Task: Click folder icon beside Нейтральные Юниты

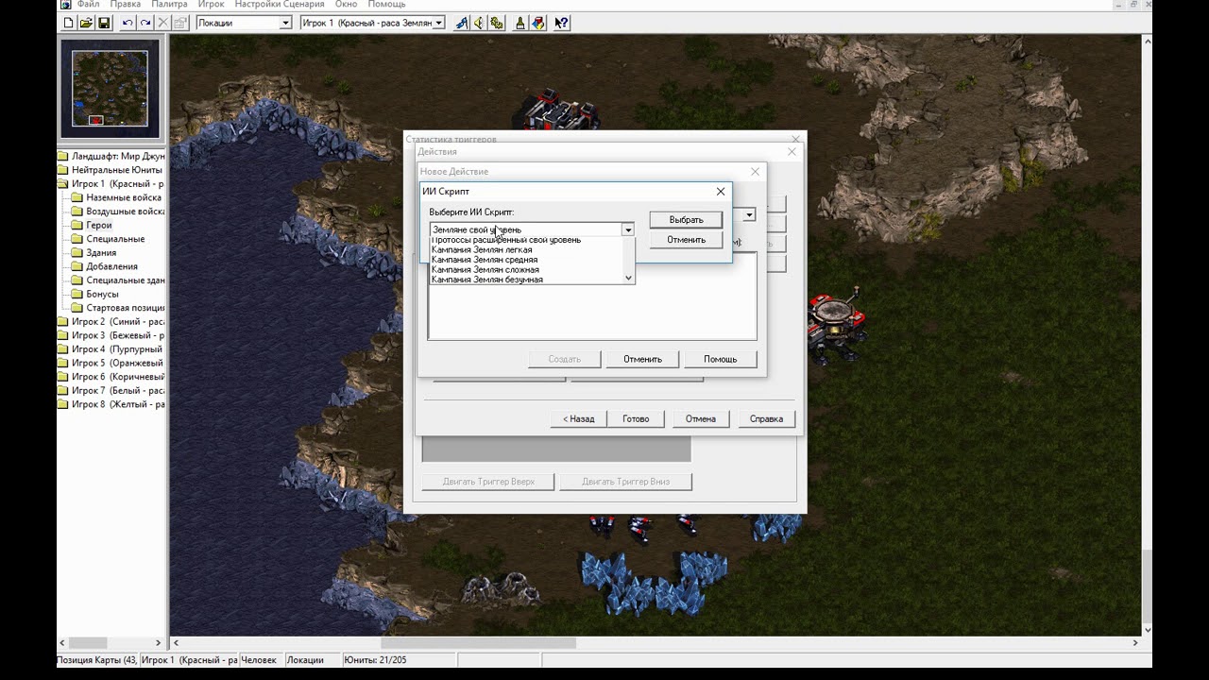Action: 63,170
